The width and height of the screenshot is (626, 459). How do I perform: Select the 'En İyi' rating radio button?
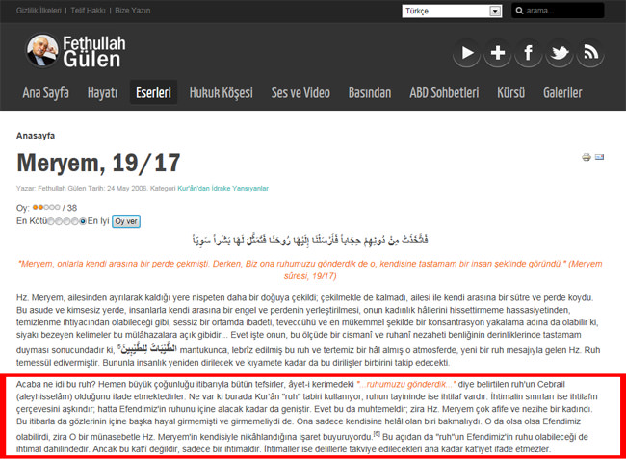83,221
